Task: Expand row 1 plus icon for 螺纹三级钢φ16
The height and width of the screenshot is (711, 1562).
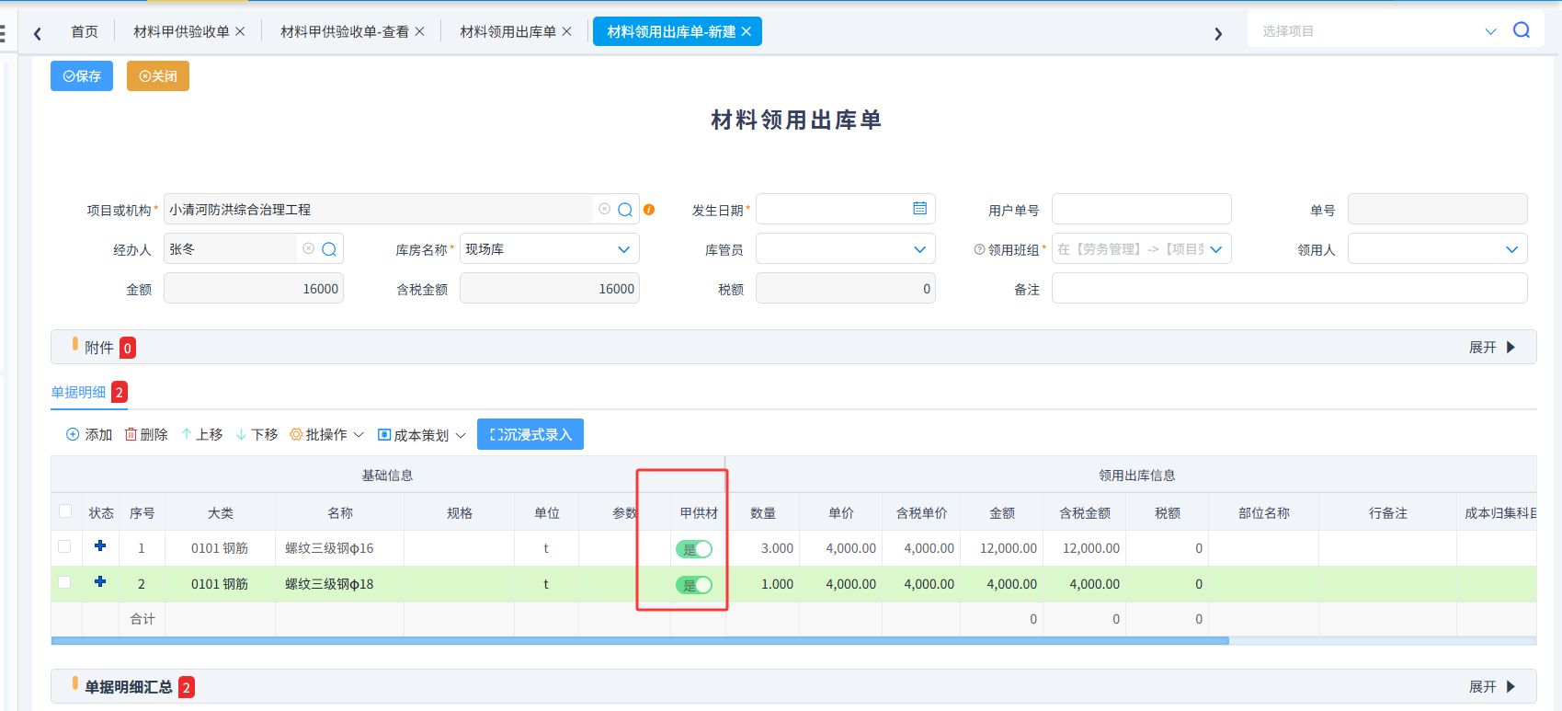Action: [100, 545]
